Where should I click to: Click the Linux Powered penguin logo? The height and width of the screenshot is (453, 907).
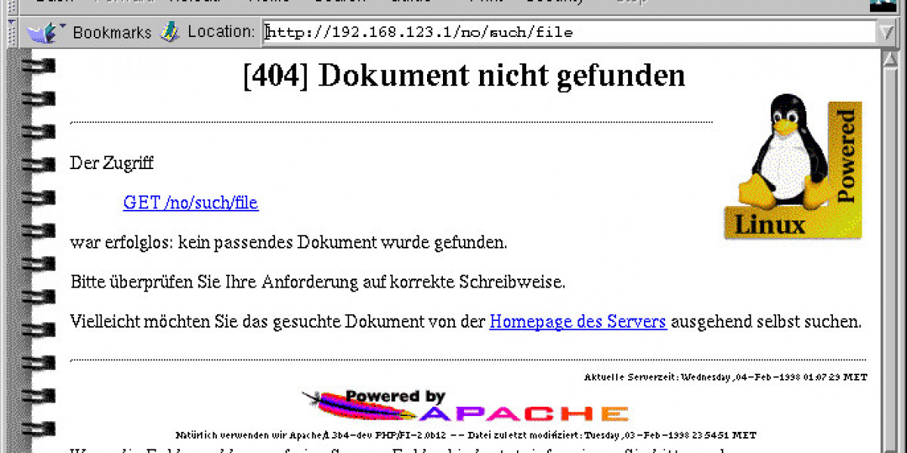(793, 167)
